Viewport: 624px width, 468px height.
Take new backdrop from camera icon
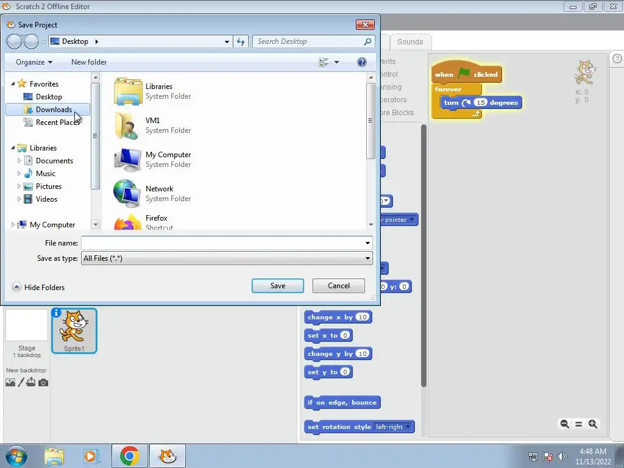point(43,383)
